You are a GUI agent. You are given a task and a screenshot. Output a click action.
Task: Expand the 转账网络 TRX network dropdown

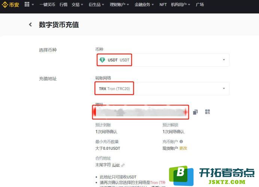(162, 89)
